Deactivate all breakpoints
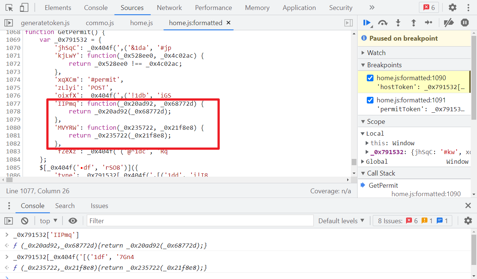477x279 pixels. 449,23
